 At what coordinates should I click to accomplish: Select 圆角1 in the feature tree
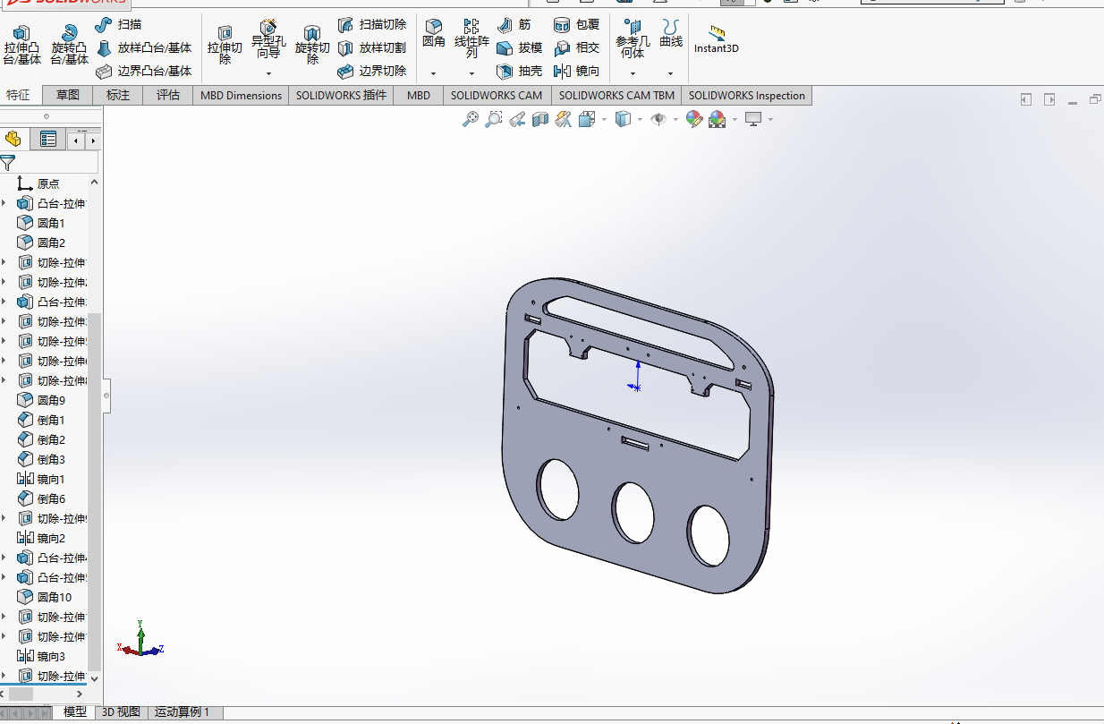coord(41,223)
